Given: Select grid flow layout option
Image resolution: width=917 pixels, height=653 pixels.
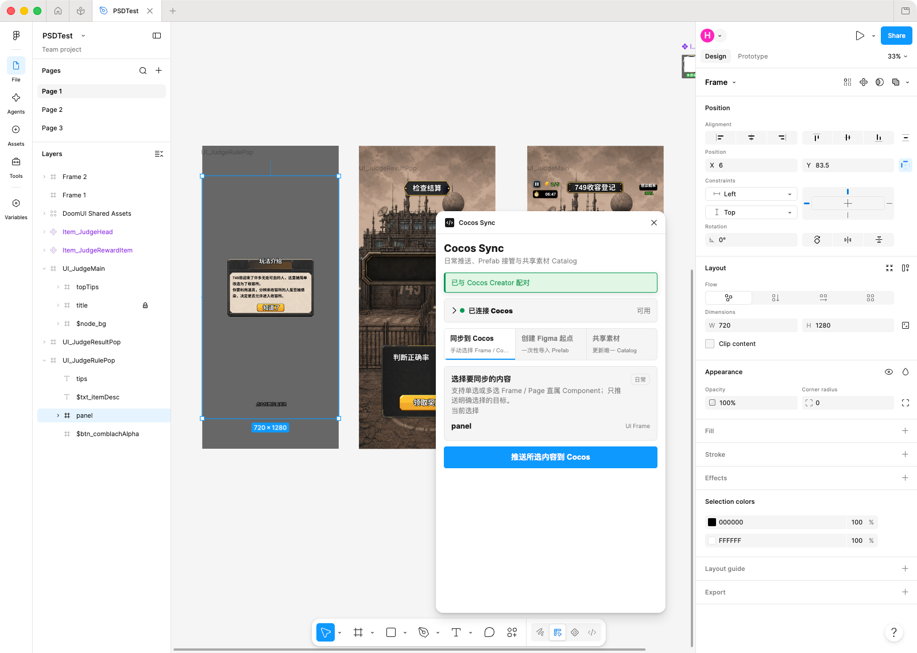Looking at the screenshot, I should point(870,298).
